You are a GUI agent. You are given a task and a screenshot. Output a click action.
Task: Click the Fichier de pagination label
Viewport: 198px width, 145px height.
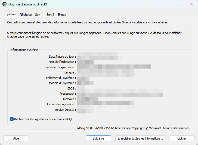tap(61, 104)
